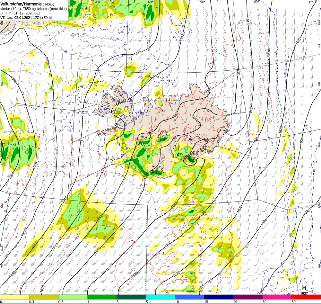The height and width of the screenshot is (304, 321).
Task: Click the cyan 5–10 legend swatch
Action: click(160, 297)
